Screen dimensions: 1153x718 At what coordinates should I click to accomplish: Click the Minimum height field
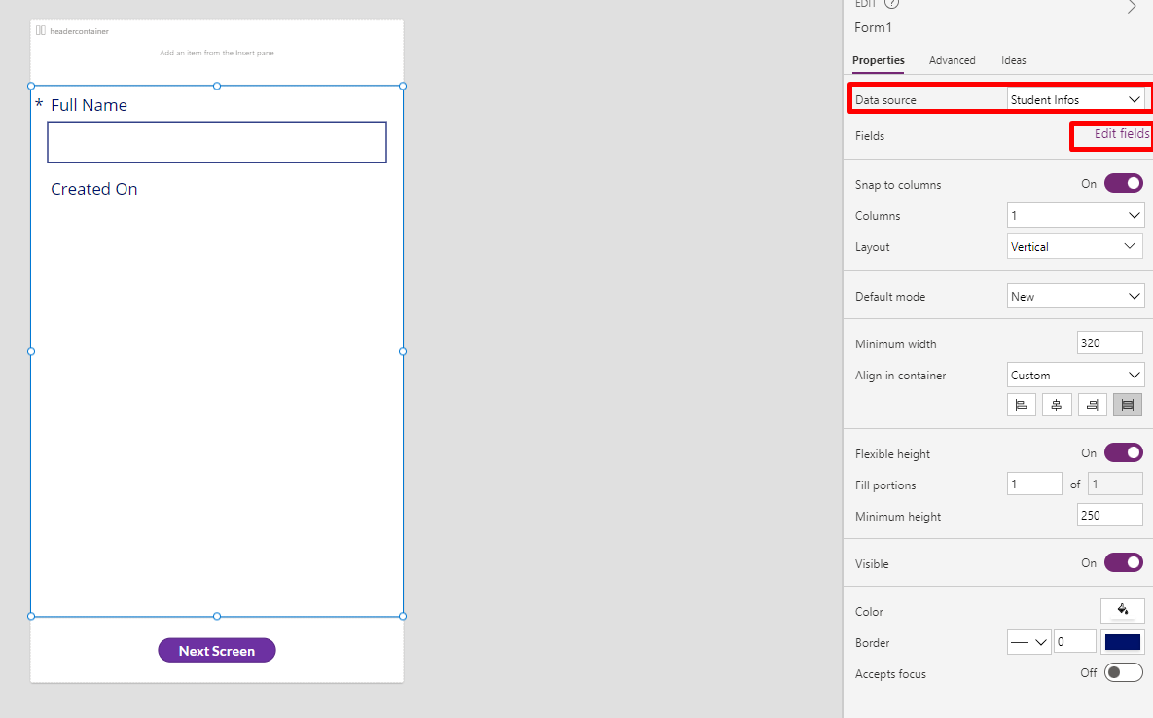point(1109,516)
